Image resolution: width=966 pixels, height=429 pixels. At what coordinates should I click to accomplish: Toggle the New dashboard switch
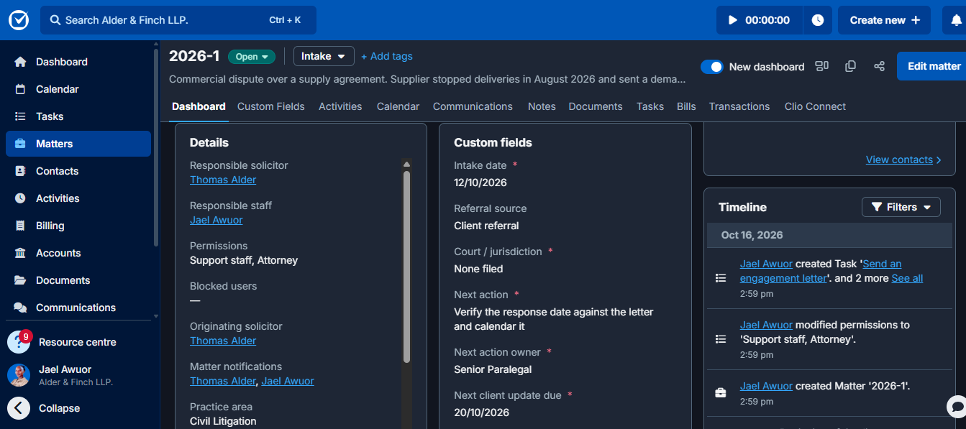(712, 66)
